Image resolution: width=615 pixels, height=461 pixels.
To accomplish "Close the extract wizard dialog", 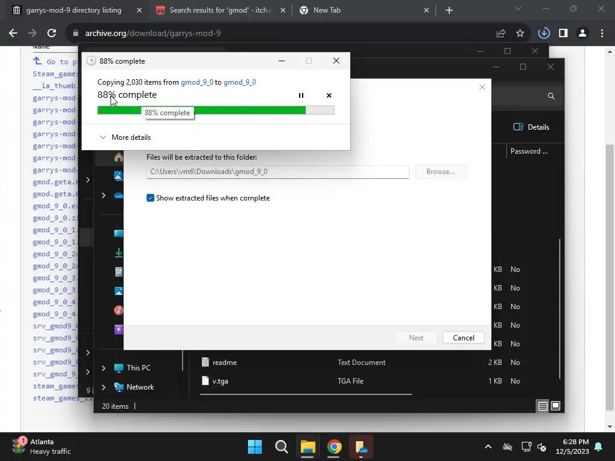I will tap(482, 87).
